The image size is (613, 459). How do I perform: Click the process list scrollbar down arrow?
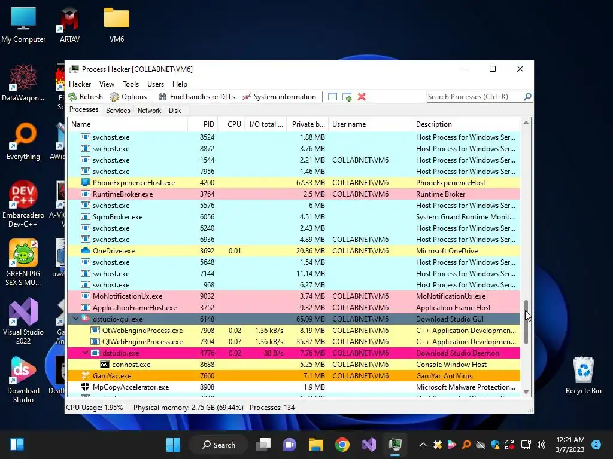coord(526,392)
